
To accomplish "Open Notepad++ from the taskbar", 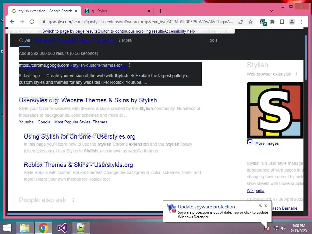I will pos(81,228).
